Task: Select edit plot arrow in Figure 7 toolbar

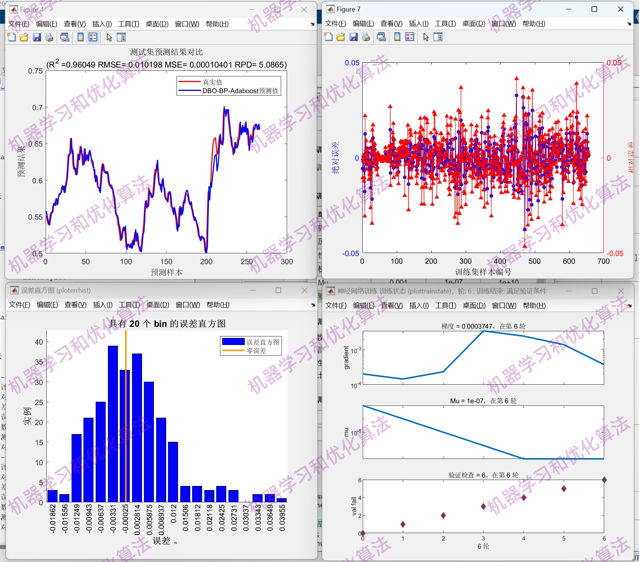Action: pyautogui.click(x=426, y=37)
